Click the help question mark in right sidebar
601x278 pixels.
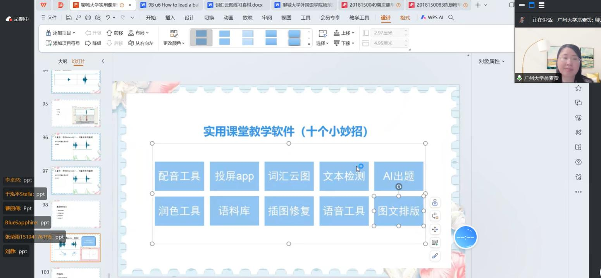point(578,162)
